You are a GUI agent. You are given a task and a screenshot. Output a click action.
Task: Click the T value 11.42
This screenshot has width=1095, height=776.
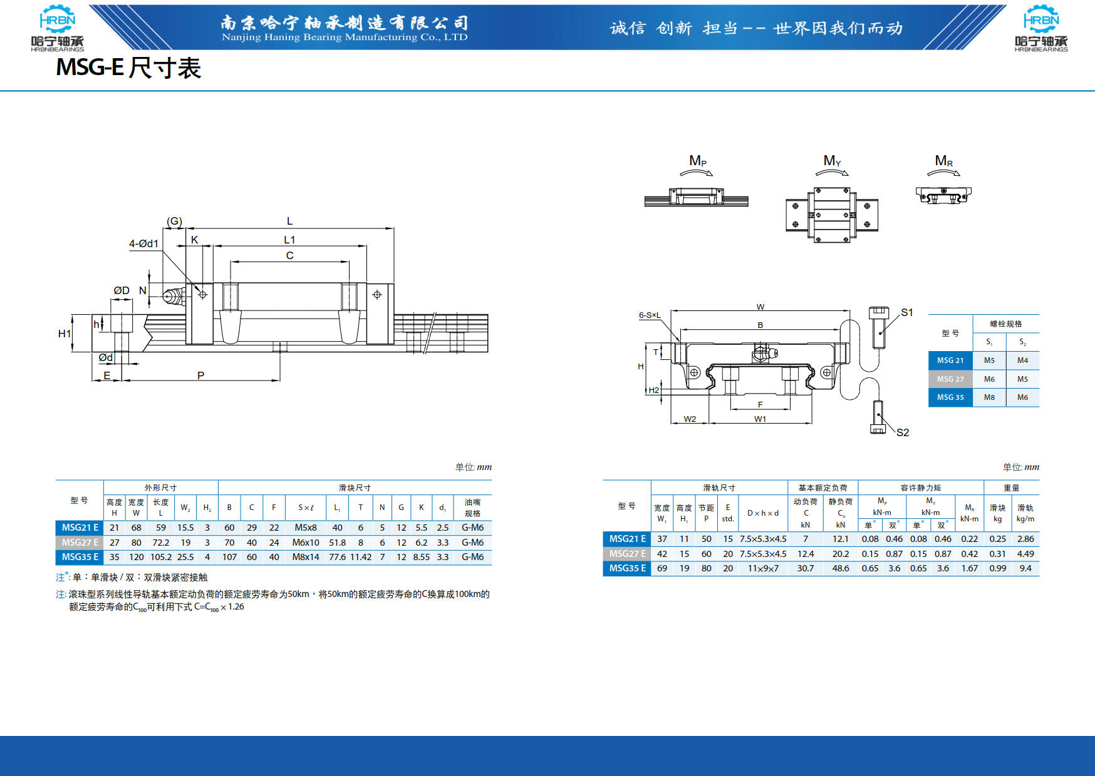361,557
